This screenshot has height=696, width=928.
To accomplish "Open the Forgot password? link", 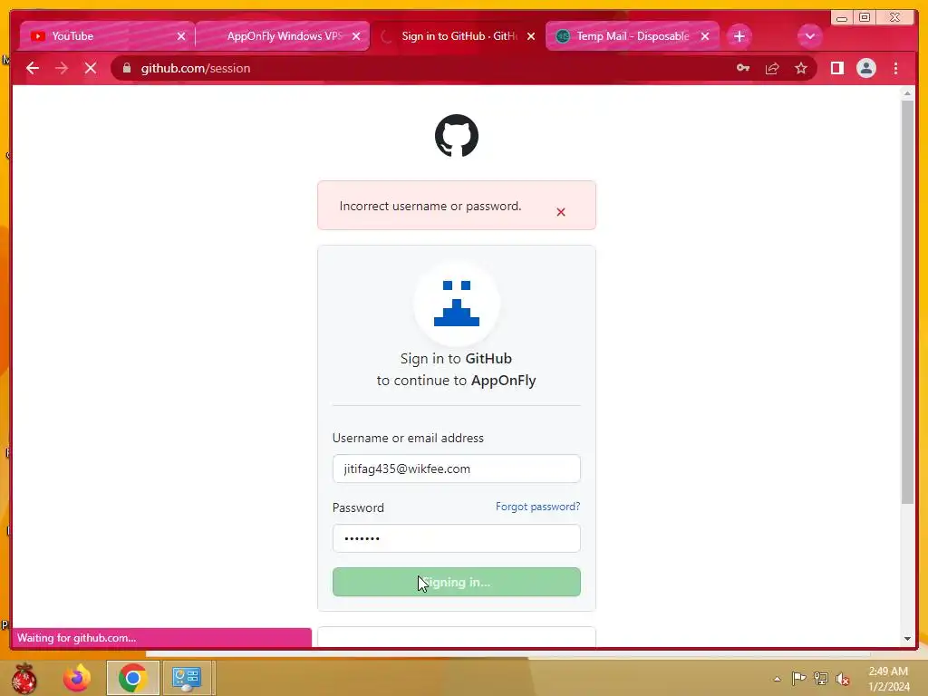I will [538, 507].
